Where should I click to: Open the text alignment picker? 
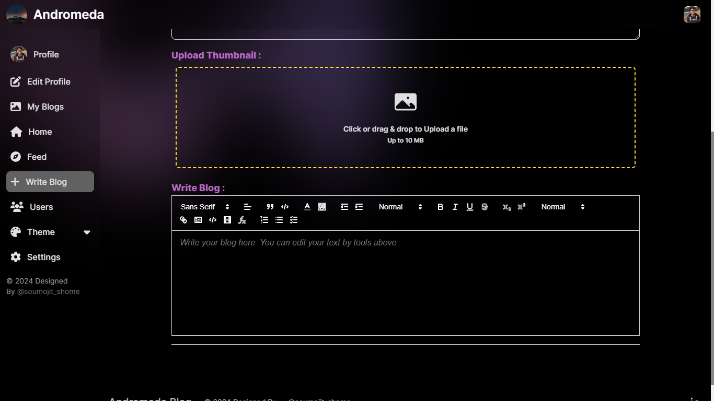(248, 207)
